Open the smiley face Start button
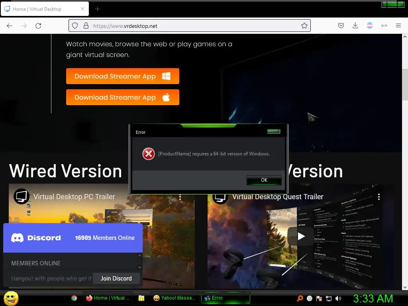This screenshot has height=306, width=408. tap(11, 298)
